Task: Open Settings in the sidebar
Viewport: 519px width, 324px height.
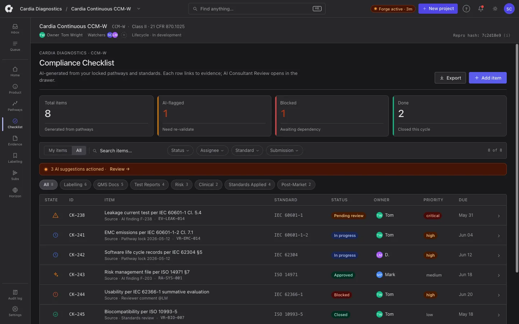Action: click(x=15, y=311)
